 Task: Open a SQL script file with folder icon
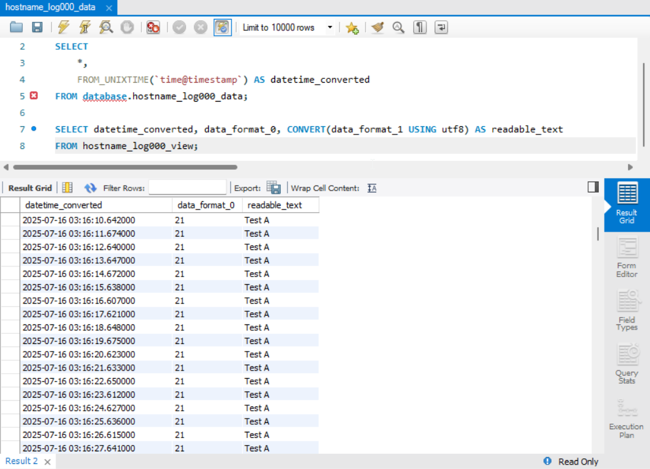[16, 27]
